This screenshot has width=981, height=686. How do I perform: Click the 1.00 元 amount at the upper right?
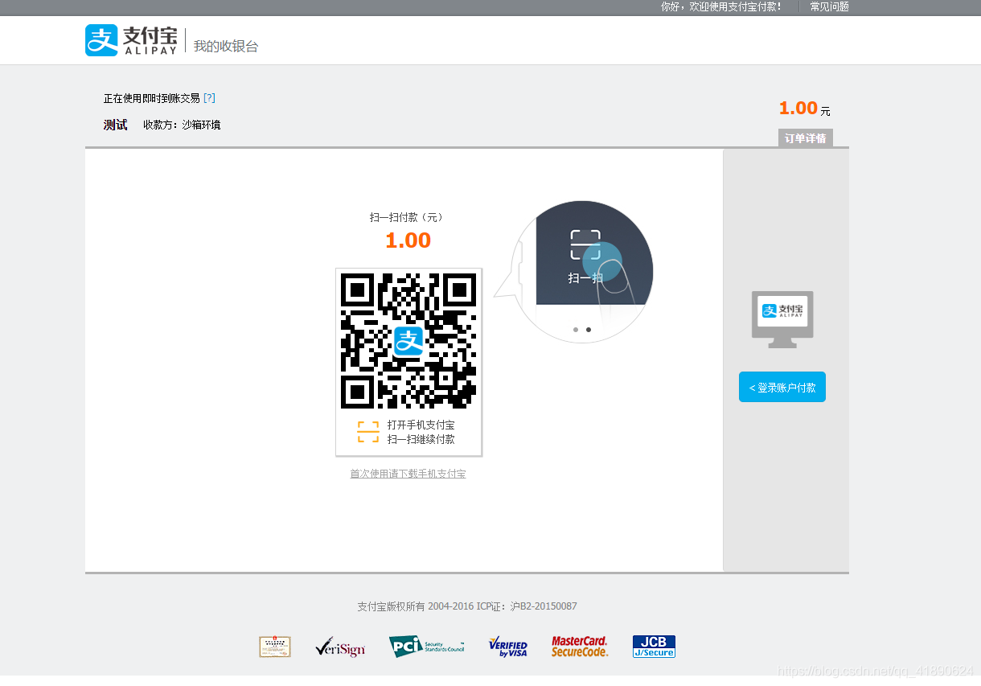pos(805,109)
